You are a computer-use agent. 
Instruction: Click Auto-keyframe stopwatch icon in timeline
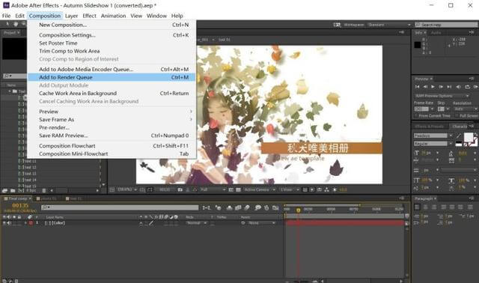(266, 208)
